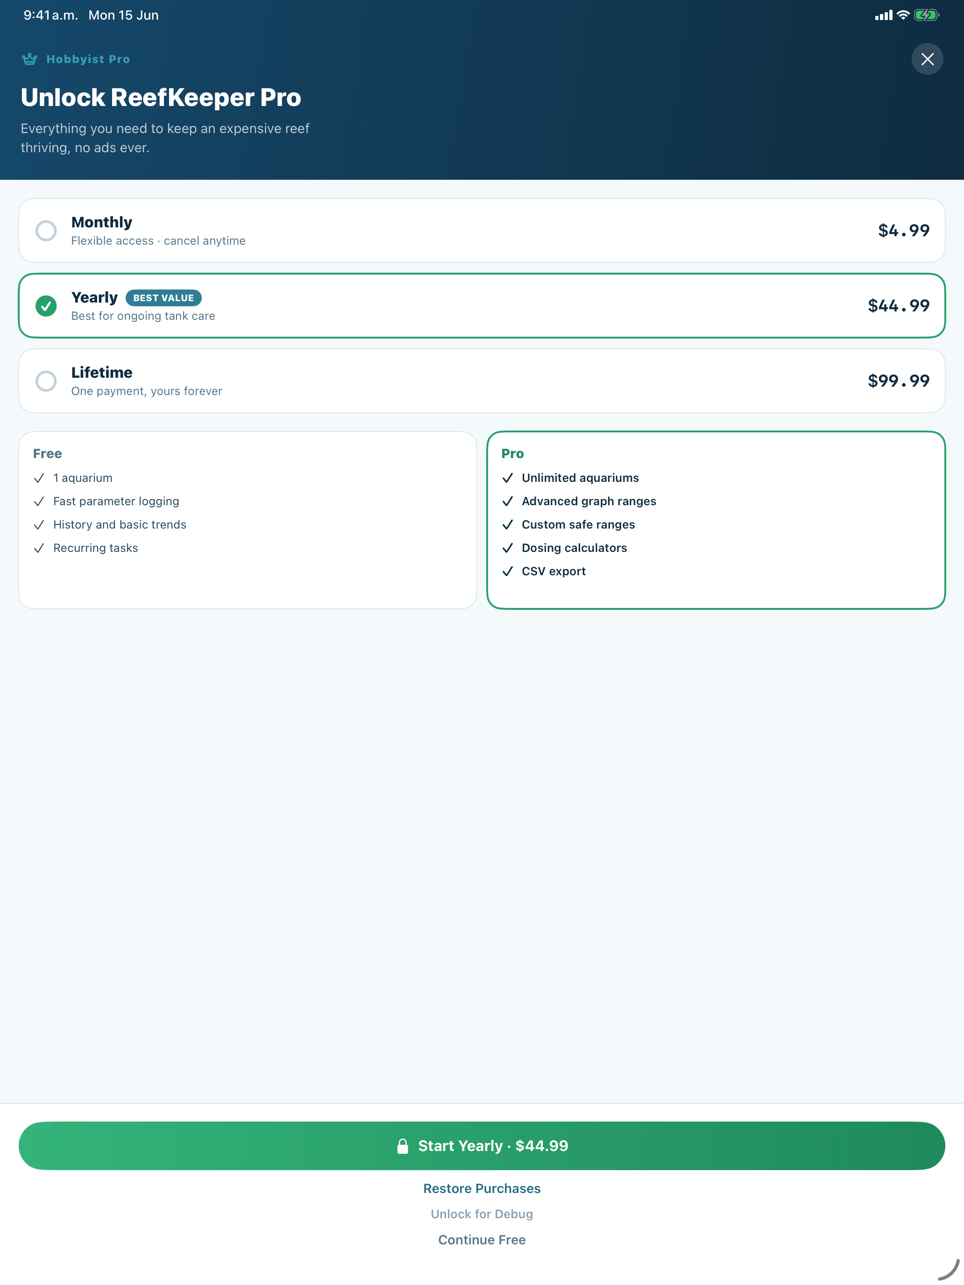964x1285 pixels.
Task: Tap 'CSV export' feature text
Action: (x=553, y=571)
